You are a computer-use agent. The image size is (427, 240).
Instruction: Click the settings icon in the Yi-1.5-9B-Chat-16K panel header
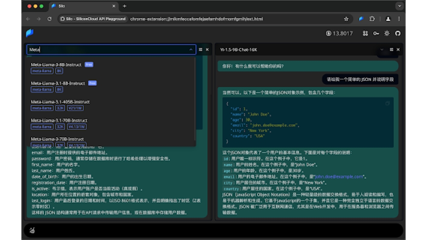391,49
